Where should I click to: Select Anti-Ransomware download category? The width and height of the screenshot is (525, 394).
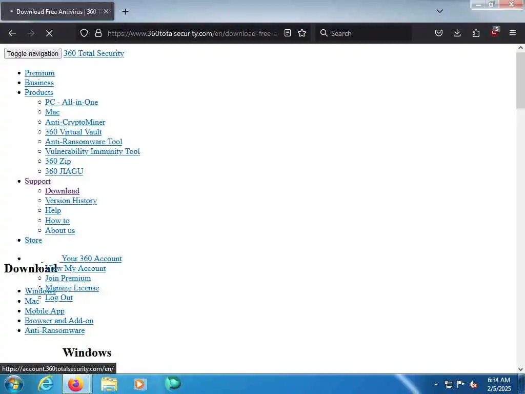pyautogui.click(x=54, y=330)
